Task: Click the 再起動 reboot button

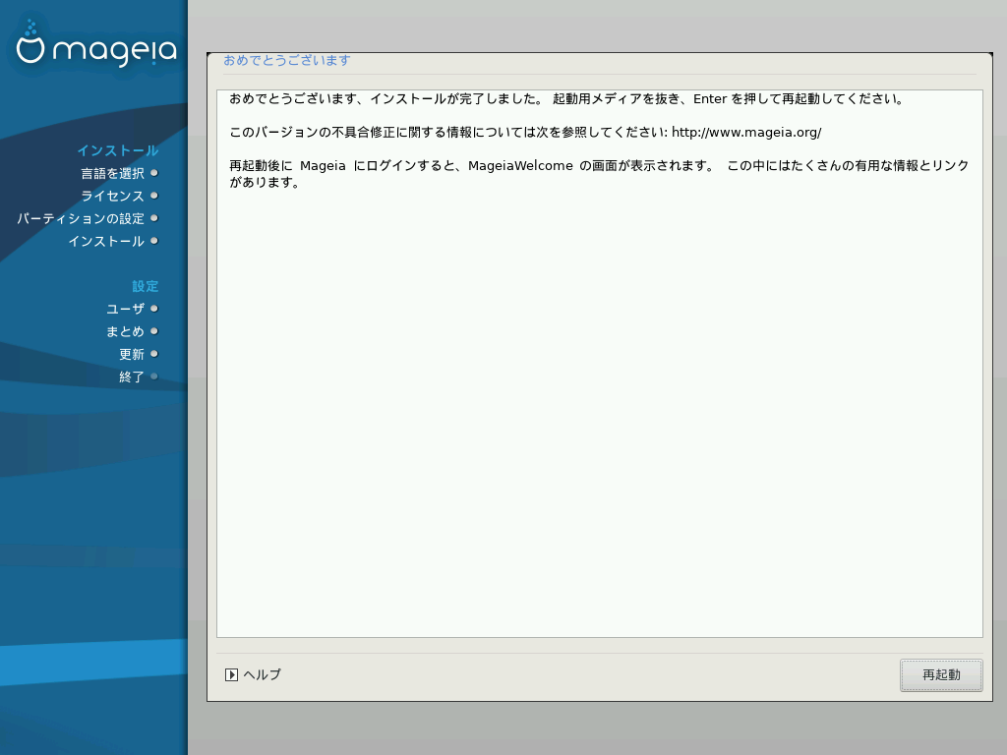Action: point(941,674)
